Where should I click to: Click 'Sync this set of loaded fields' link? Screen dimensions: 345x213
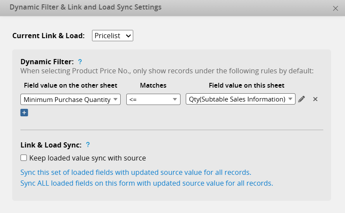[136, 172]
